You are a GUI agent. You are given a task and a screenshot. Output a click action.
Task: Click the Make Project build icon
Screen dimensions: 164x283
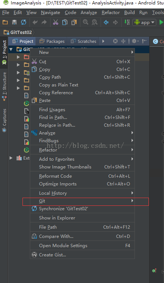point(127,22)
